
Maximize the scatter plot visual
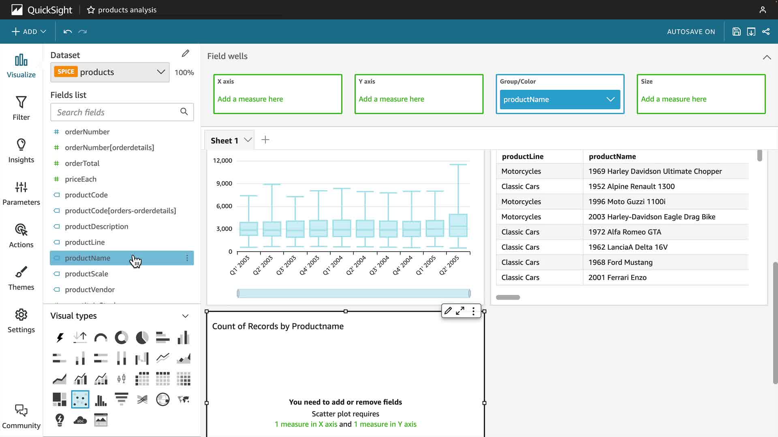tap(460, 311)
